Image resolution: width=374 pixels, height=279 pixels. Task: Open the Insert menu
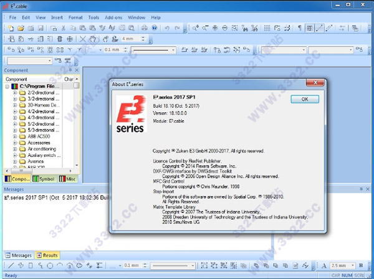click(57, 17)
